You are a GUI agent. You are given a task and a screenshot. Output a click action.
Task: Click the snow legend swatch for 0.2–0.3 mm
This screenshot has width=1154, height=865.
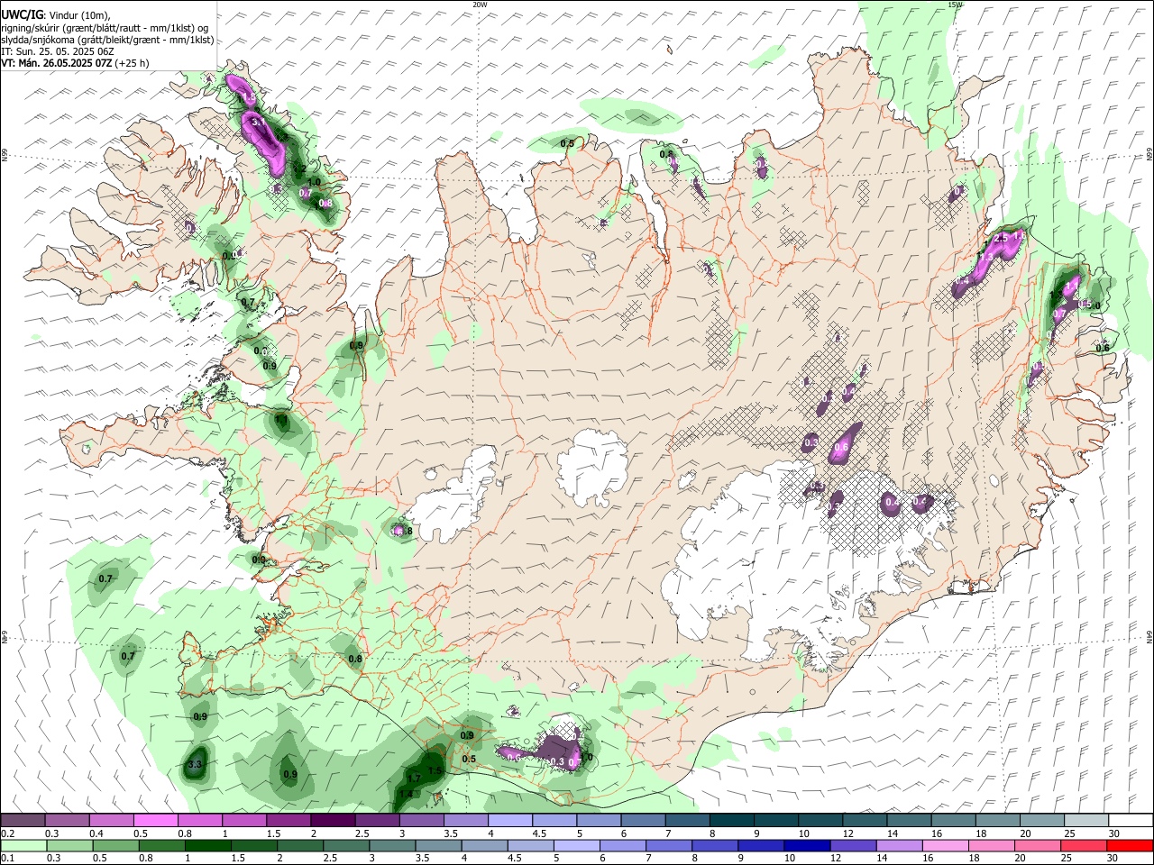coord(23,821)
